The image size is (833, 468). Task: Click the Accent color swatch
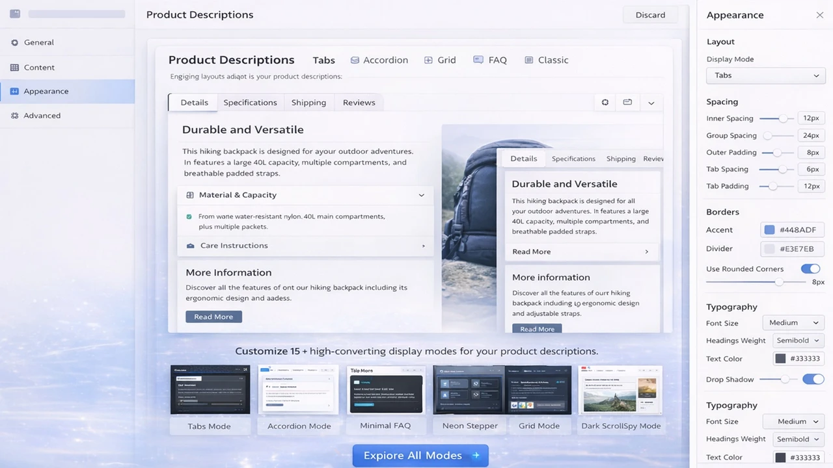[769, 230]
